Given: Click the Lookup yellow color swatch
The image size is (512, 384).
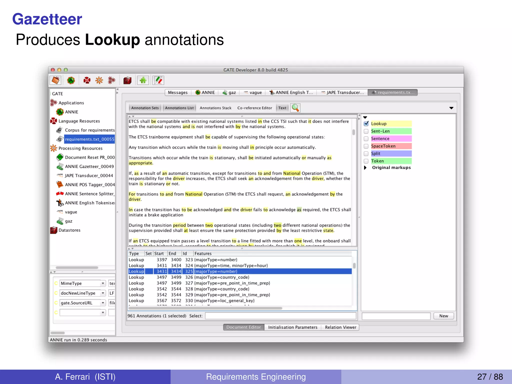Looking at the screenshot, I should [391, 123].
